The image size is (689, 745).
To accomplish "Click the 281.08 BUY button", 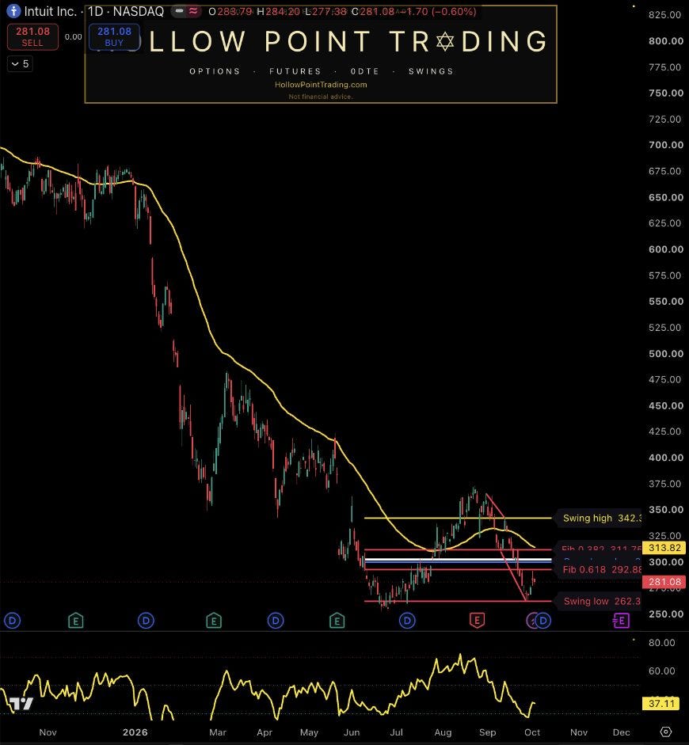I will [x=114, y=36].
